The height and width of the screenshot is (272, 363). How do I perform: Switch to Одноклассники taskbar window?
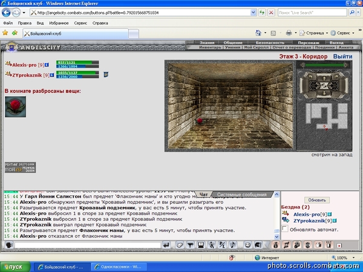click(x=119, y=267)
